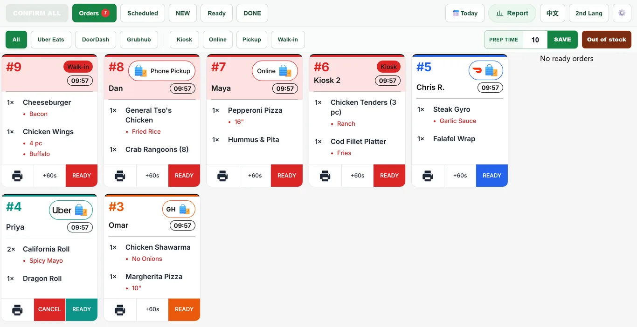Screen dimensions: 637x327
Task: Filter orders by Kiosk
Action: (x=184, y=40)
